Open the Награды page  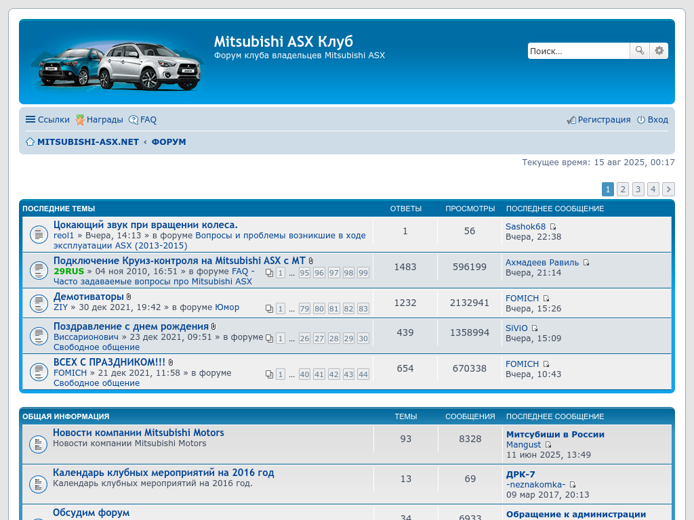[99, 119]
